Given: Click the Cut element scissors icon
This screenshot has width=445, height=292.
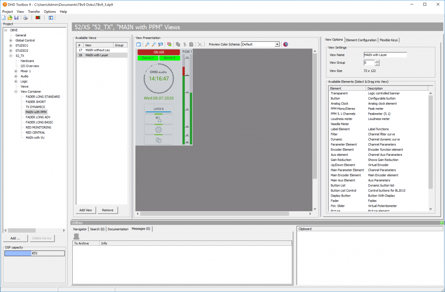Looking at the screenshot, I should [x=185, y=44].
